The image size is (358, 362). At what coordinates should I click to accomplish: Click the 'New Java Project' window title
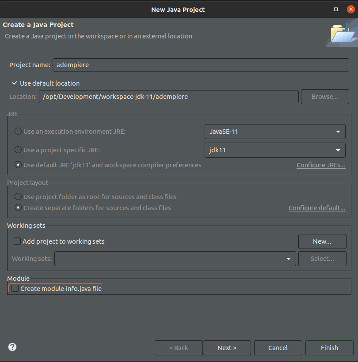[x=178, y=10]
